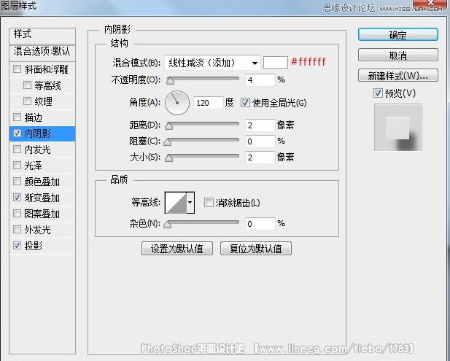Click the 杂色 percent value field

click(x=260, y=224)
